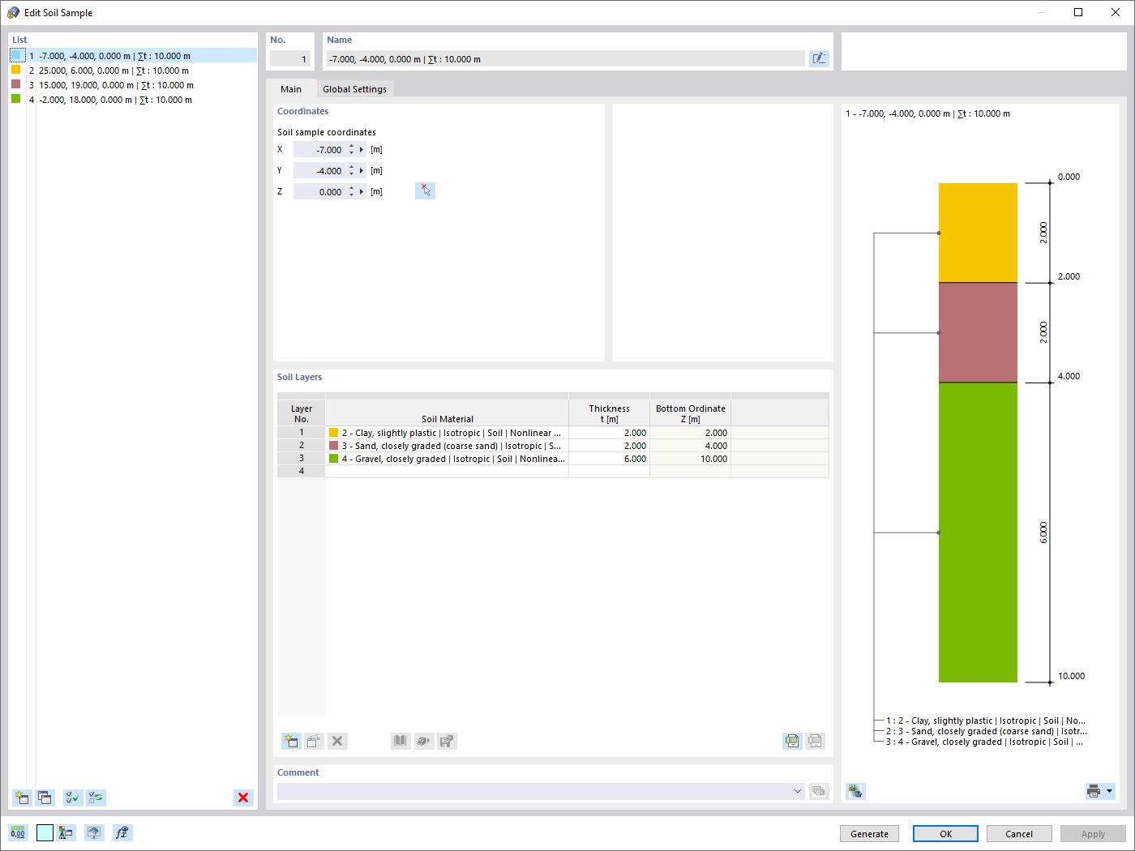Open the name edit dialog with pencil icon
Image resolution: width=1135 pixels, height=851 pixels.
coord(819,58)
